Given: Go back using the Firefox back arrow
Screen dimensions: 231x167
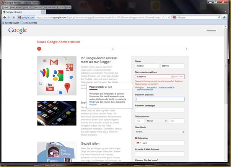Looking at the screenshot, I should coord(5,17).
